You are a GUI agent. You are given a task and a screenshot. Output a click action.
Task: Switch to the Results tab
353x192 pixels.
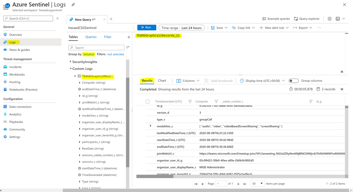point(147,81)
